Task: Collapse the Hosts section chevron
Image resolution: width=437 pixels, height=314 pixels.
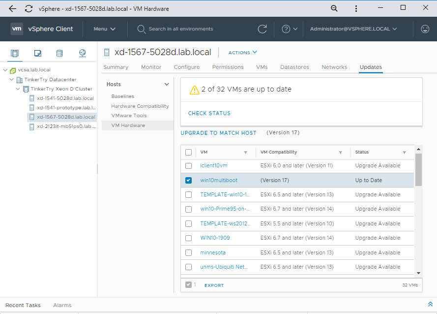Action: tap(167, 84)
